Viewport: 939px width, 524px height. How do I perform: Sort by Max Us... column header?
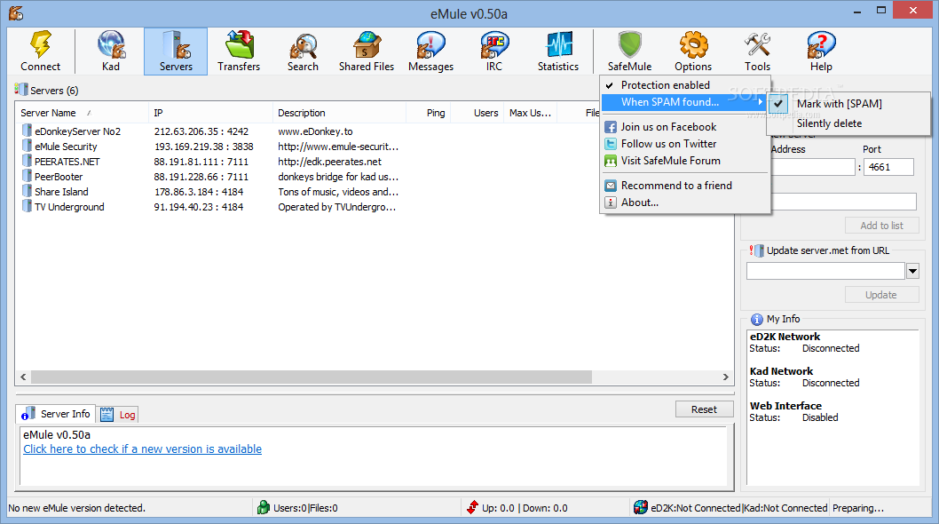click(531, 113)
